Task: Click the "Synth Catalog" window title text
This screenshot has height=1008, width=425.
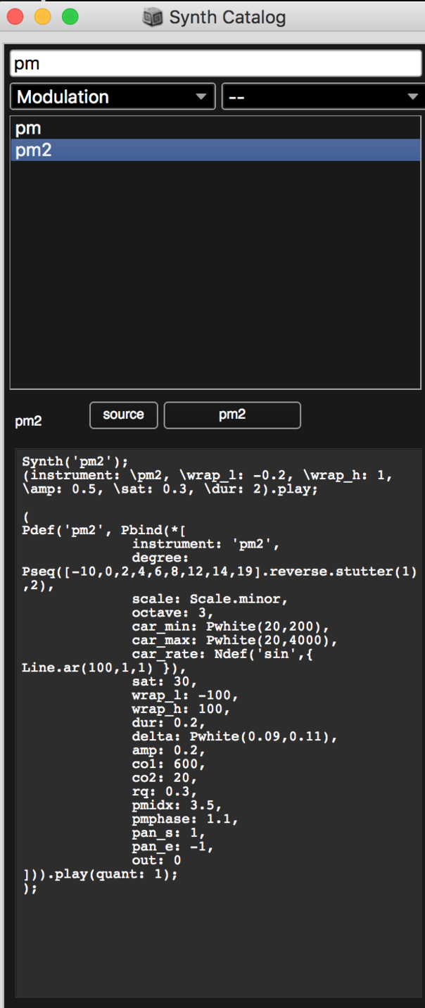Action: click(227, 17)
